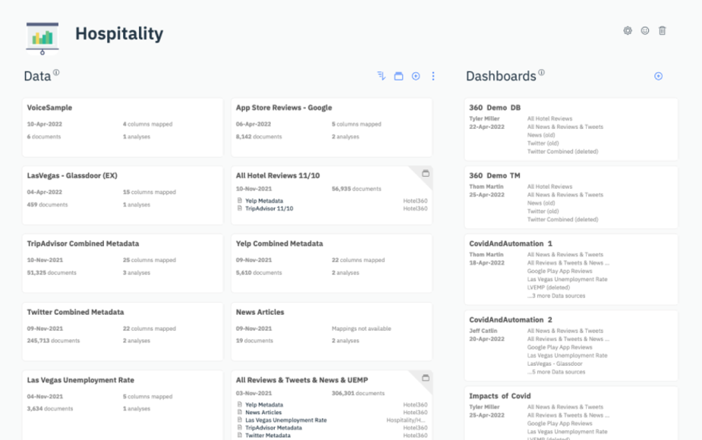This screenshot has width=702, height=440.
Task: Open Yelp Combined Metadata card
Action: tap(332, 264)
